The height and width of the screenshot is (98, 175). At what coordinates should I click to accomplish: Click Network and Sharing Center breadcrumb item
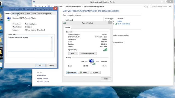tap(94, 7)
